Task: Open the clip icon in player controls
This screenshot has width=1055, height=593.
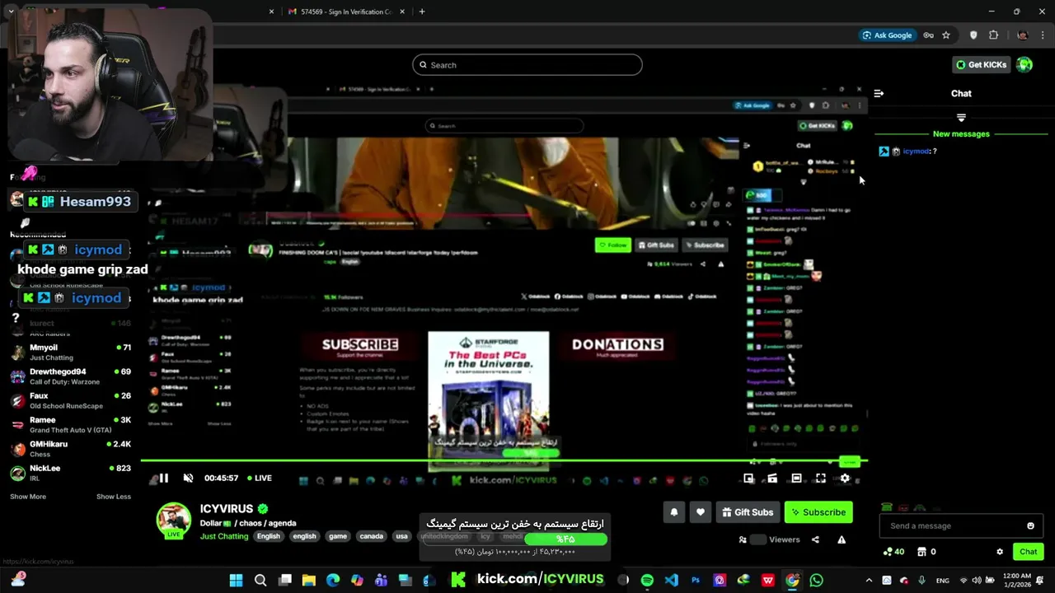Action: [x=772, y=478]
